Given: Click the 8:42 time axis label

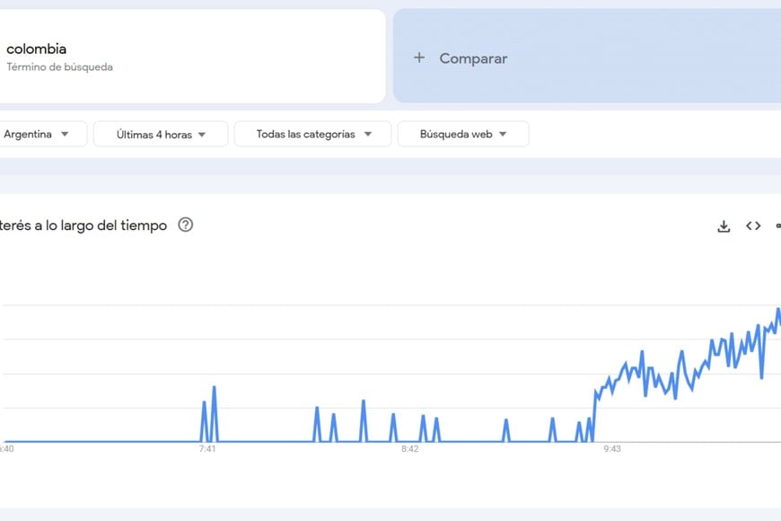Looking at the screenshot, I should tap(410, 449).
